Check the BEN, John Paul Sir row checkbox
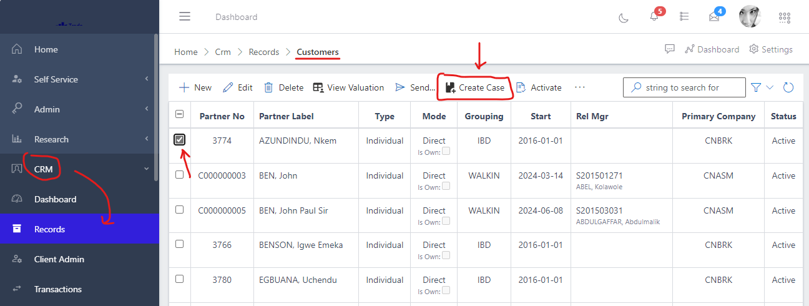 180,210
